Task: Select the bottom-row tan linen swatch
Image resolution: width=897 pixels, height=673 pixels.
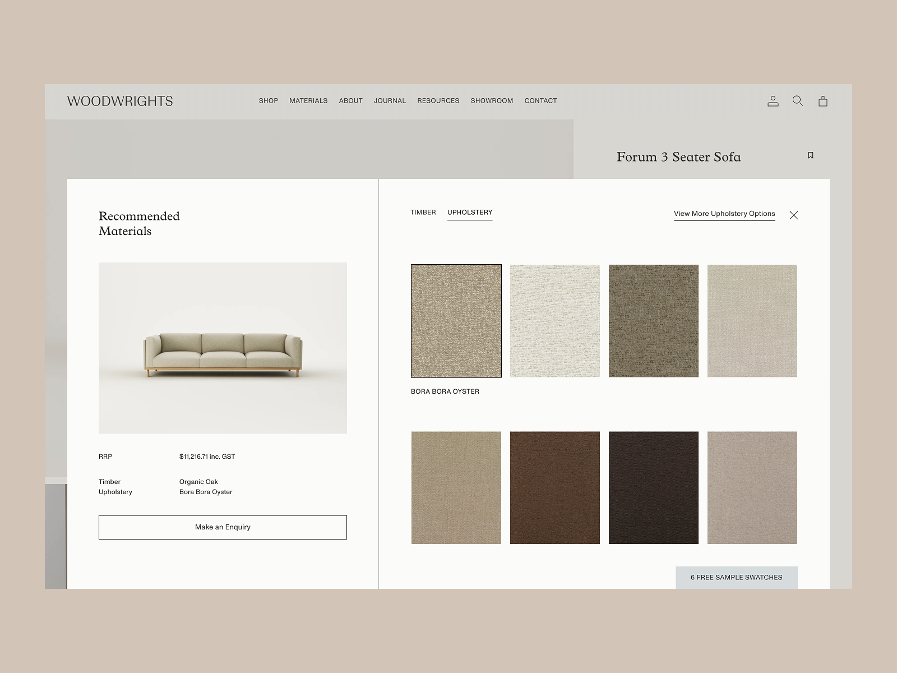Action: click(x=456, y=487)
